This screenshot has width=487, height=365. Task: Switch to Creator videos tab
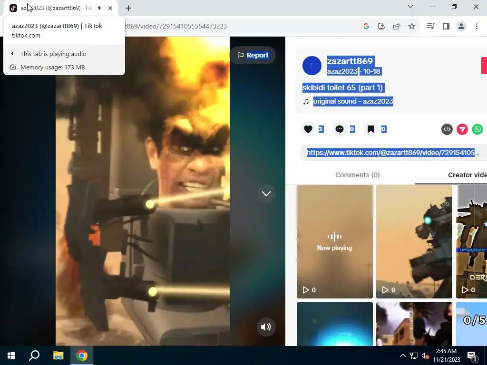[x=467, y=175]
